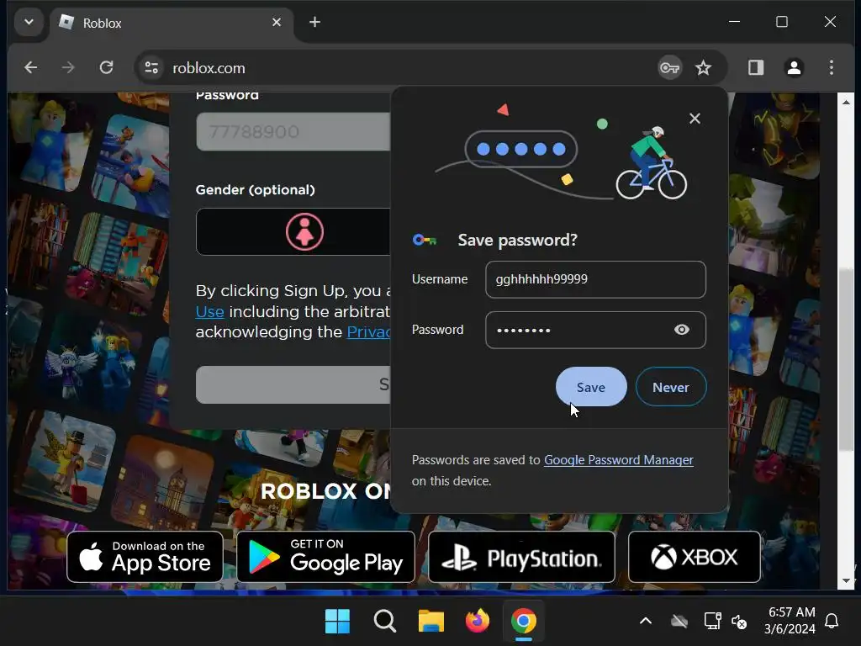Open the Windows Start menu
Screen dimensions: 861x646
point(337,622)
